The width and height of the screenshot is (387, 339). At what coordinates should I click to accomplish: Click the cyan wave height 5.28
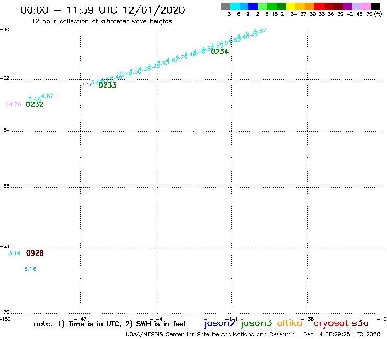(x=252, y=34)
